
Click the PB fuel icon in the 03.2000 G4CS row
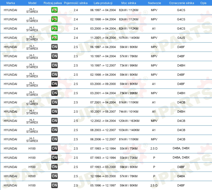pyautogui.click(x=54, y=28)
